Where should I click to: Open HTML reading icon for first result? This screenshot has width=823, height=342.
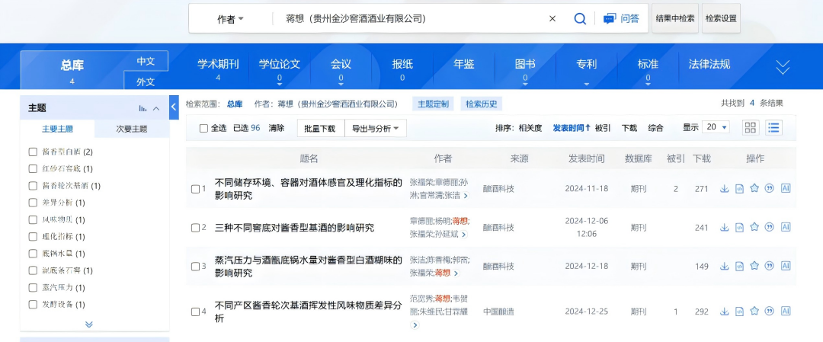(739, 189)
